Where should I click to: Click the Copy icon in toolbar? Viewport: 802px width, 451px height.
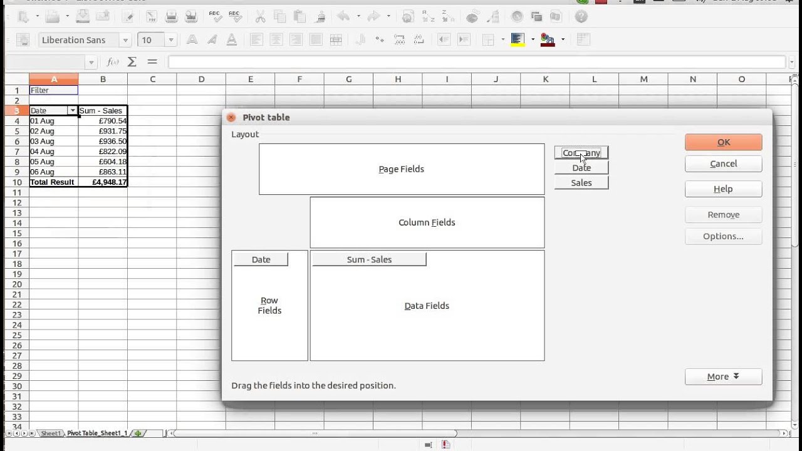[x=280, y=17]
